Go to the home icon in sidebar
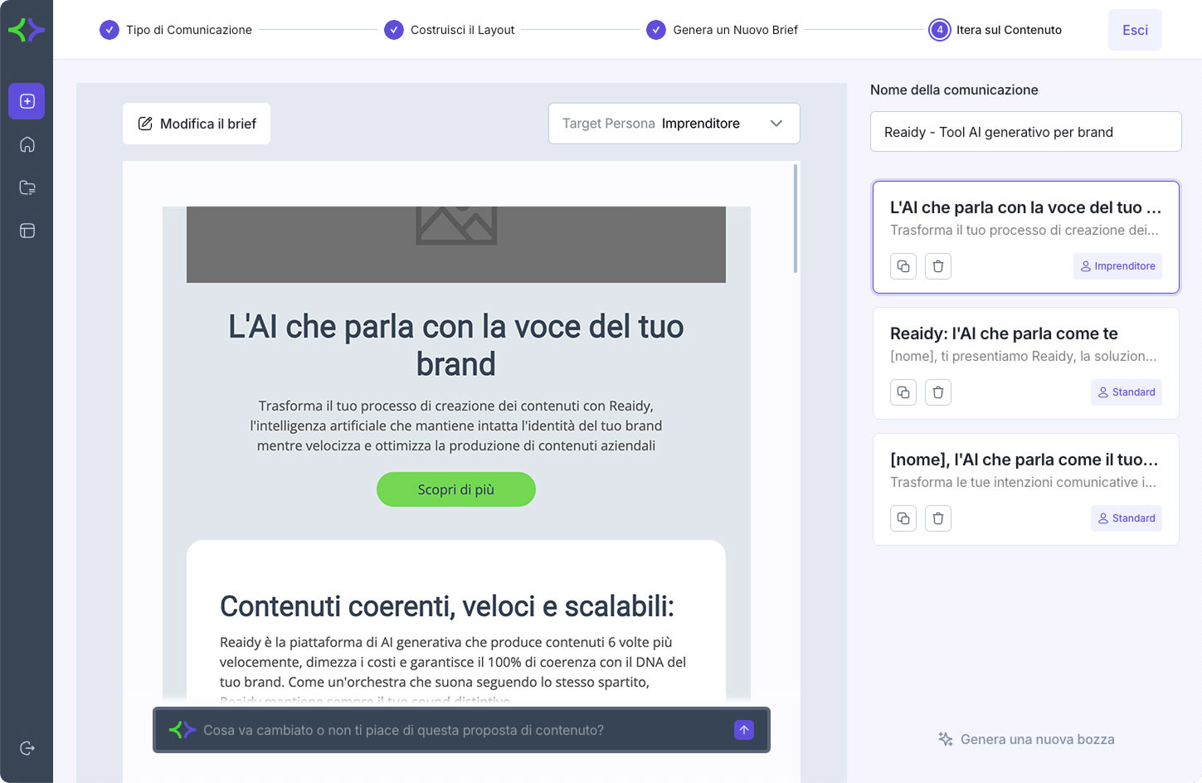This screenshot has width=1202, height=783. 27,144
